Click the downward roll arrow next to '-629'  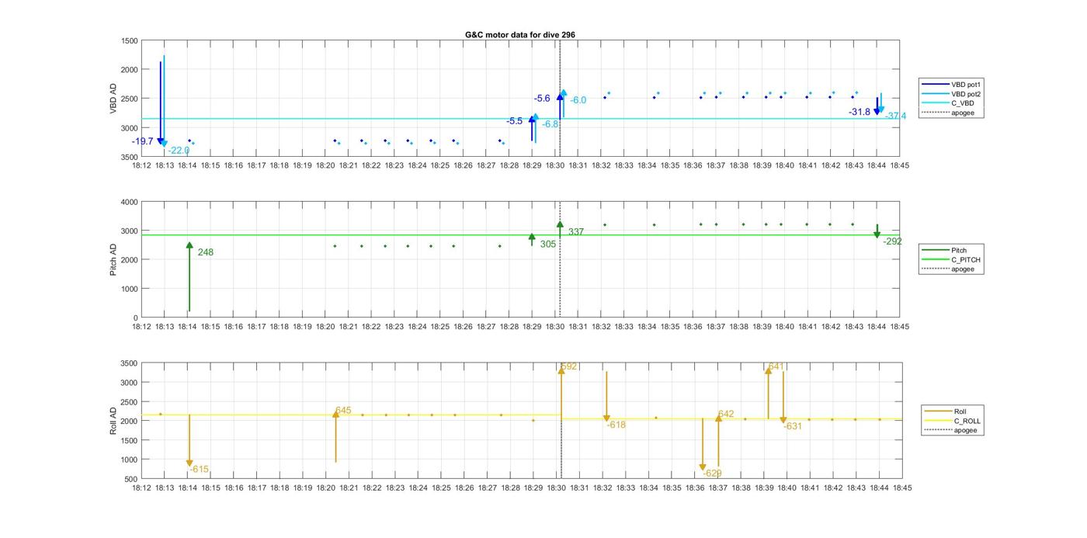(703, 445)
